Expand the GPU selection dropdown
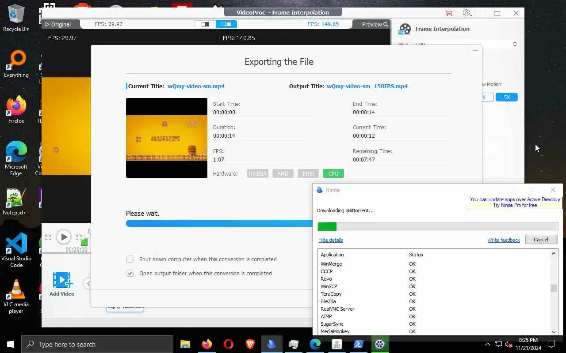Screen dimensions: 566x353 pos(515,44)
